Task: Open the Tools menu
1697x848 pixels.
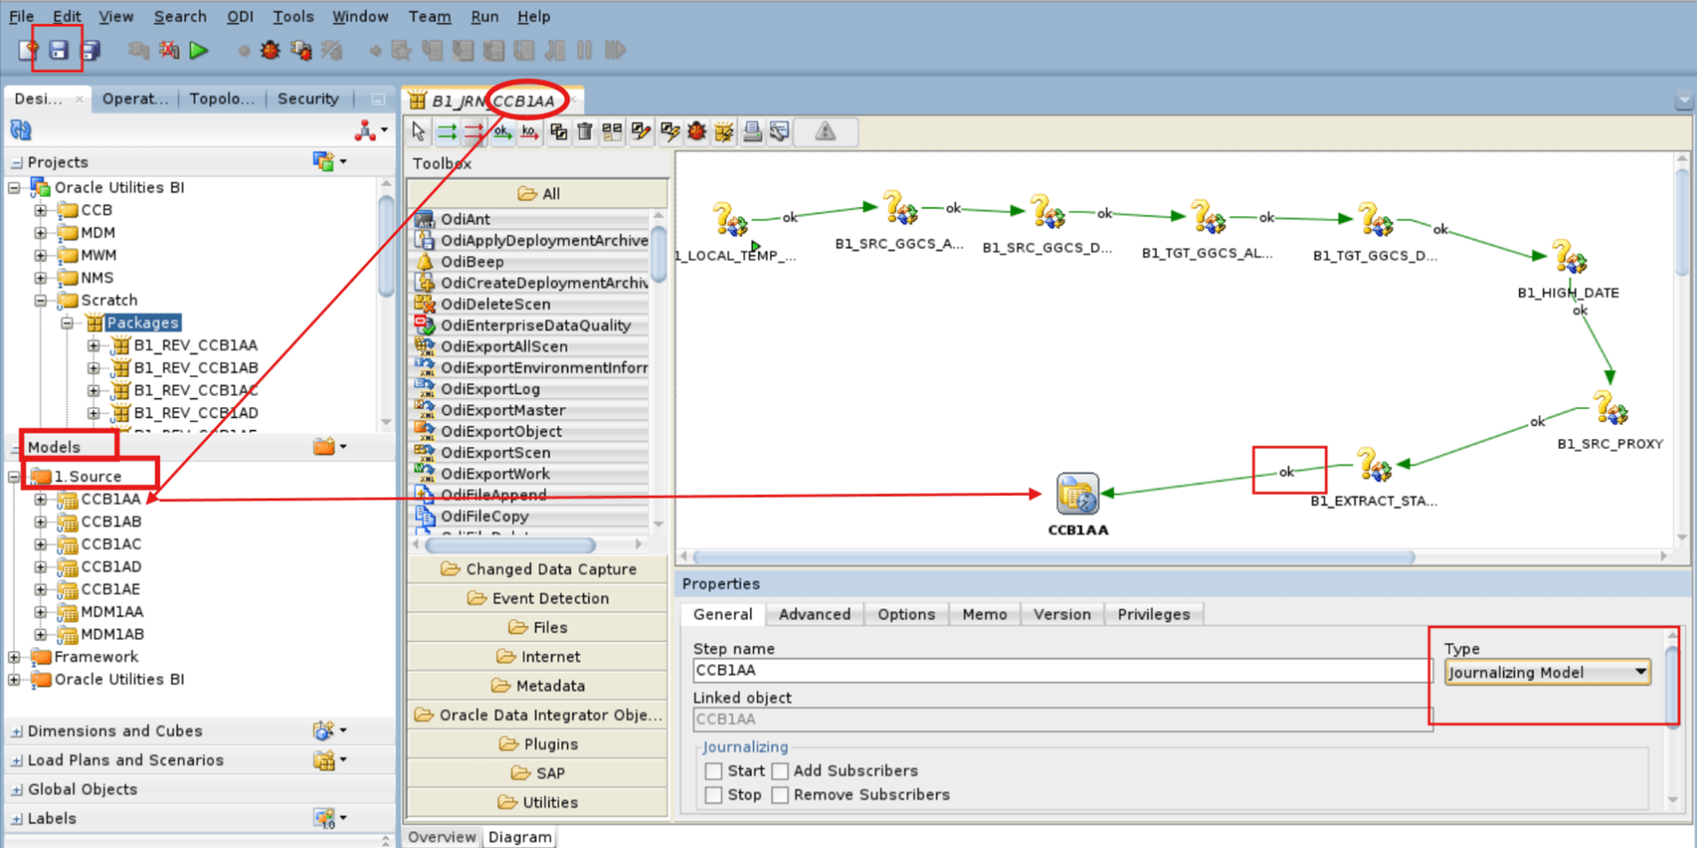Action: coord(294,16)
